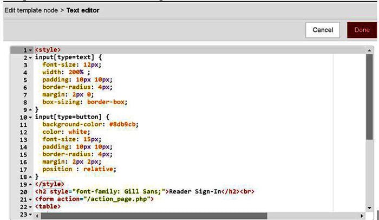The width and height of the screenshot is (379, 220).
Task: Click 'color: white;' on line 12
Action: coord(66,132)
